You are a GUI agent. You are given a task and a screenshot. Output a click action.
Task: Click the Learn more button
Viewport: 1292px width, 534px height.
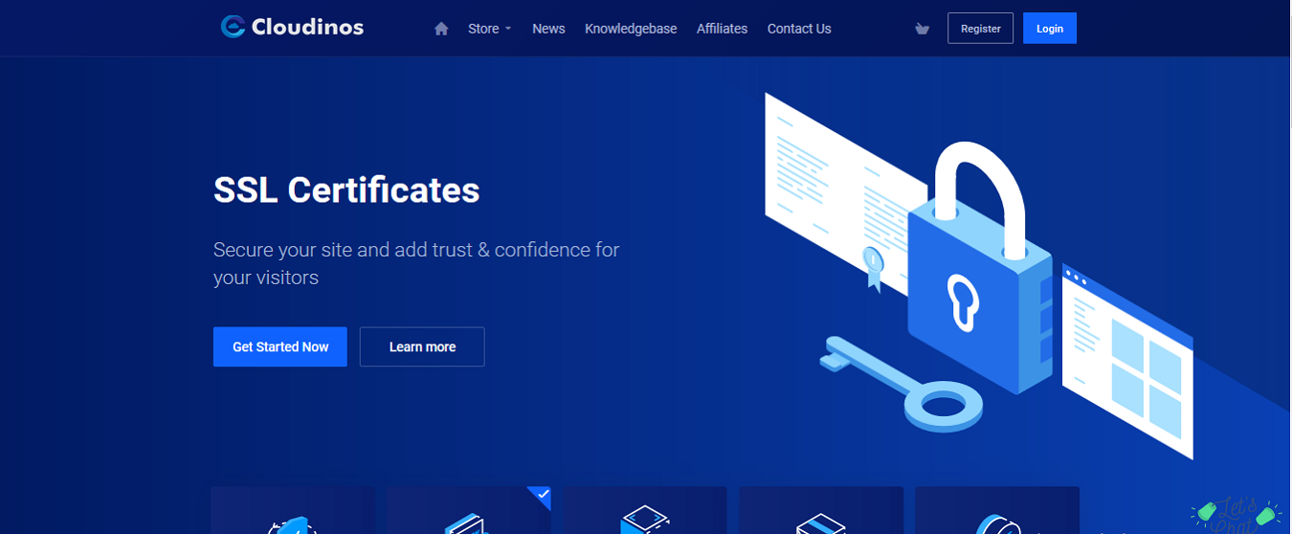422,346
